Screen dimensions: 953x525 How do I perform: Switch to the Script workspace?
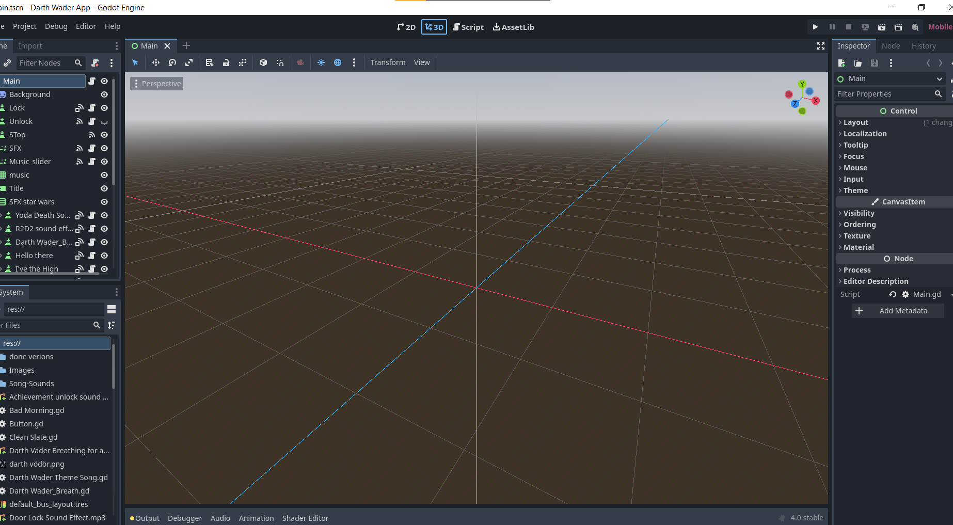[x=468, y=27]
